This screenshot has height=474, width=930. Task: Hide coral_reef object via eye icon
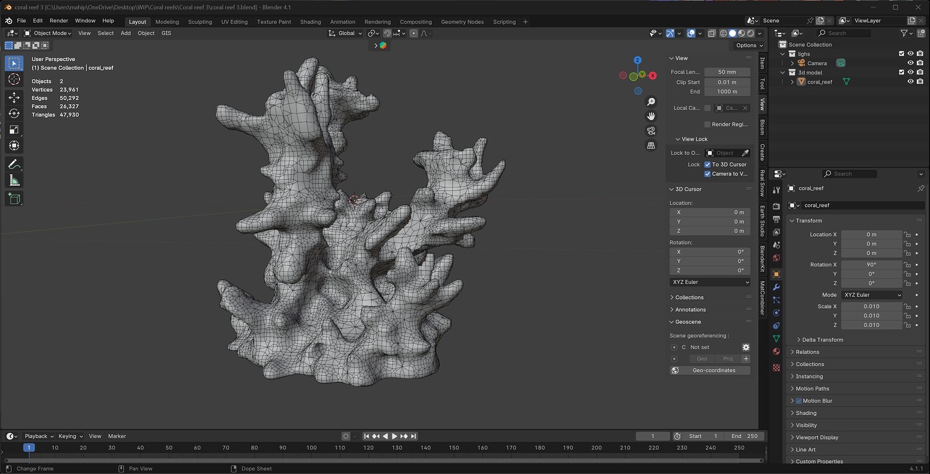[911, 82]
